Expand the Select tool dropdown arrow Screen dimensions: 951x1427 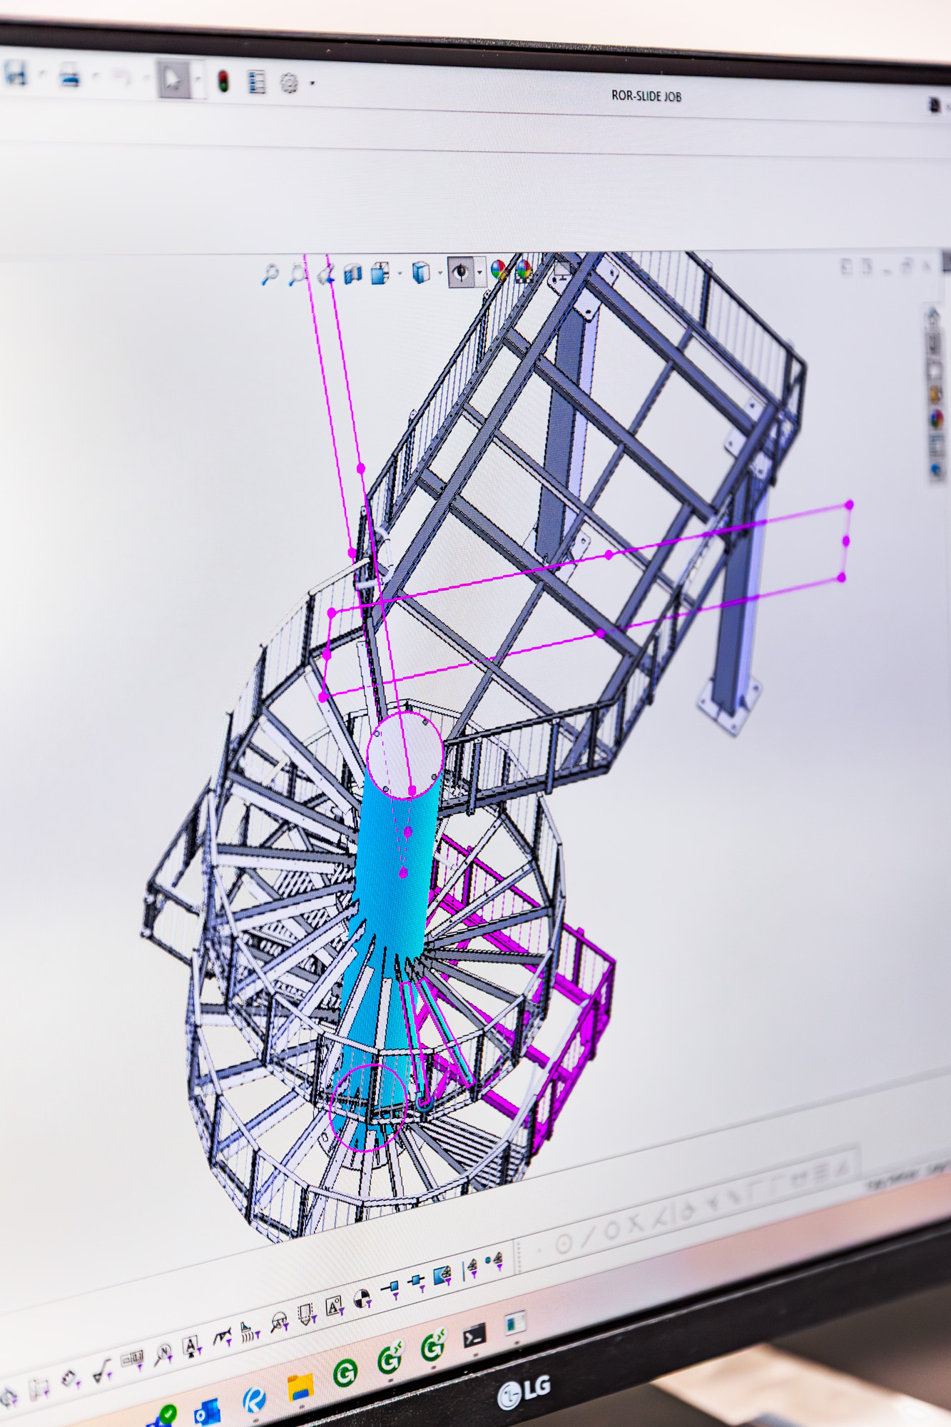[x=198, y=81]
